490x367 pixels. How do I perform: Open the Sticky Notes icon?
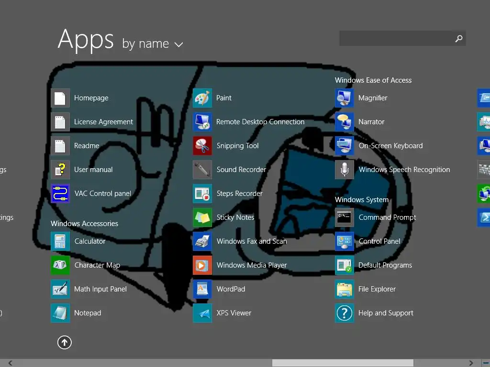point(202,217)
